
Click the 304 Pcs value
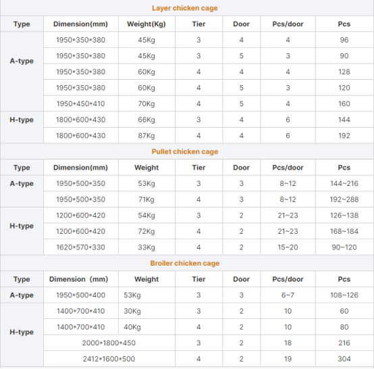point(344,359)
